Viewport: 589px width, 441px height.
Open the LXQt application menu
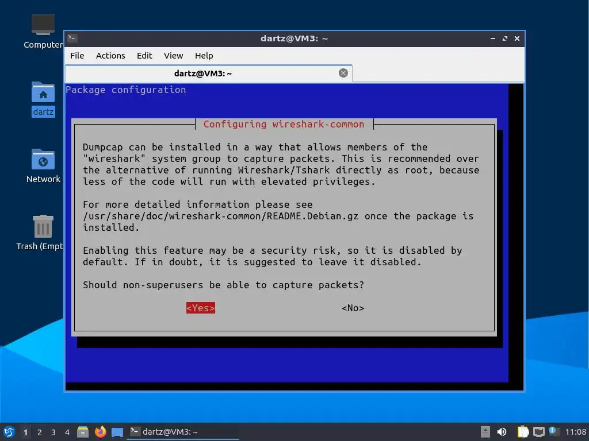[x=9, y=432]
